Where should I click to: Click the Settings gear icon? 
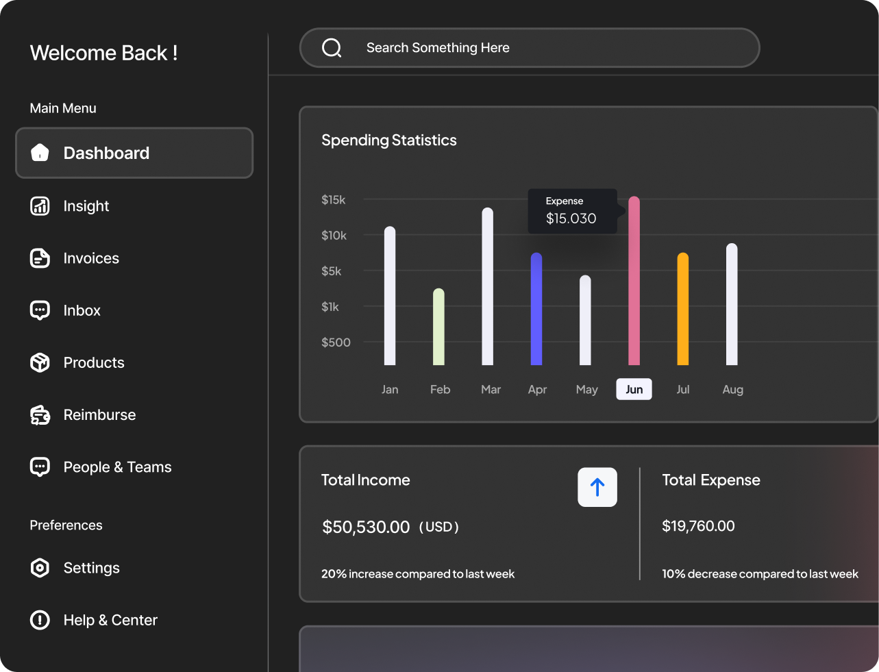click(x=40, y=567)
